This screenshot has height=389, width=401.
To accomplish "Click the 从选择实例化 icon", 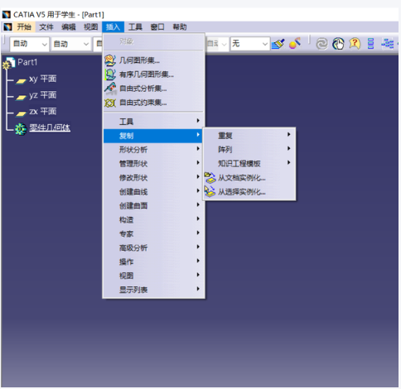I will 210,191.
